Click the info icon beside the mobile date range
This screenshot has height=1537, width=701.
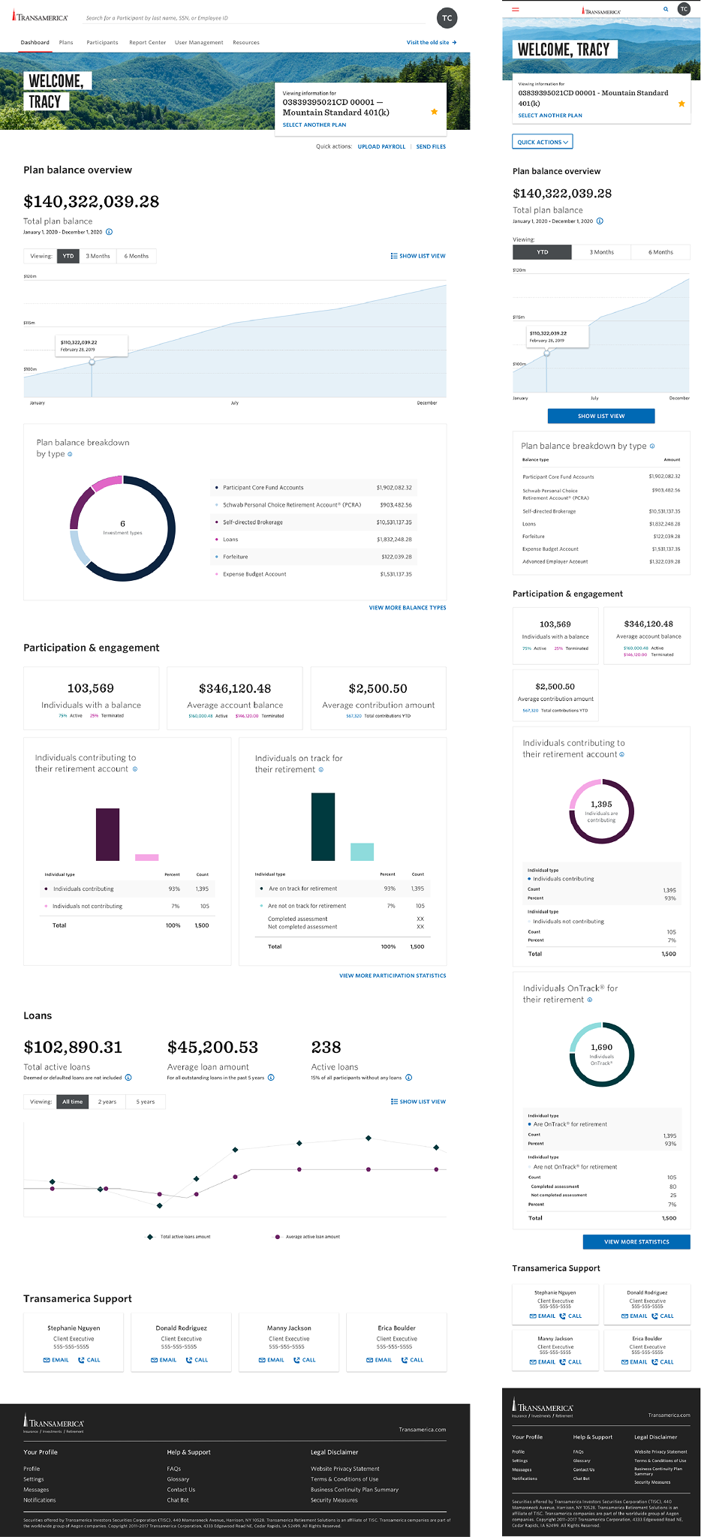coord(599,221)
